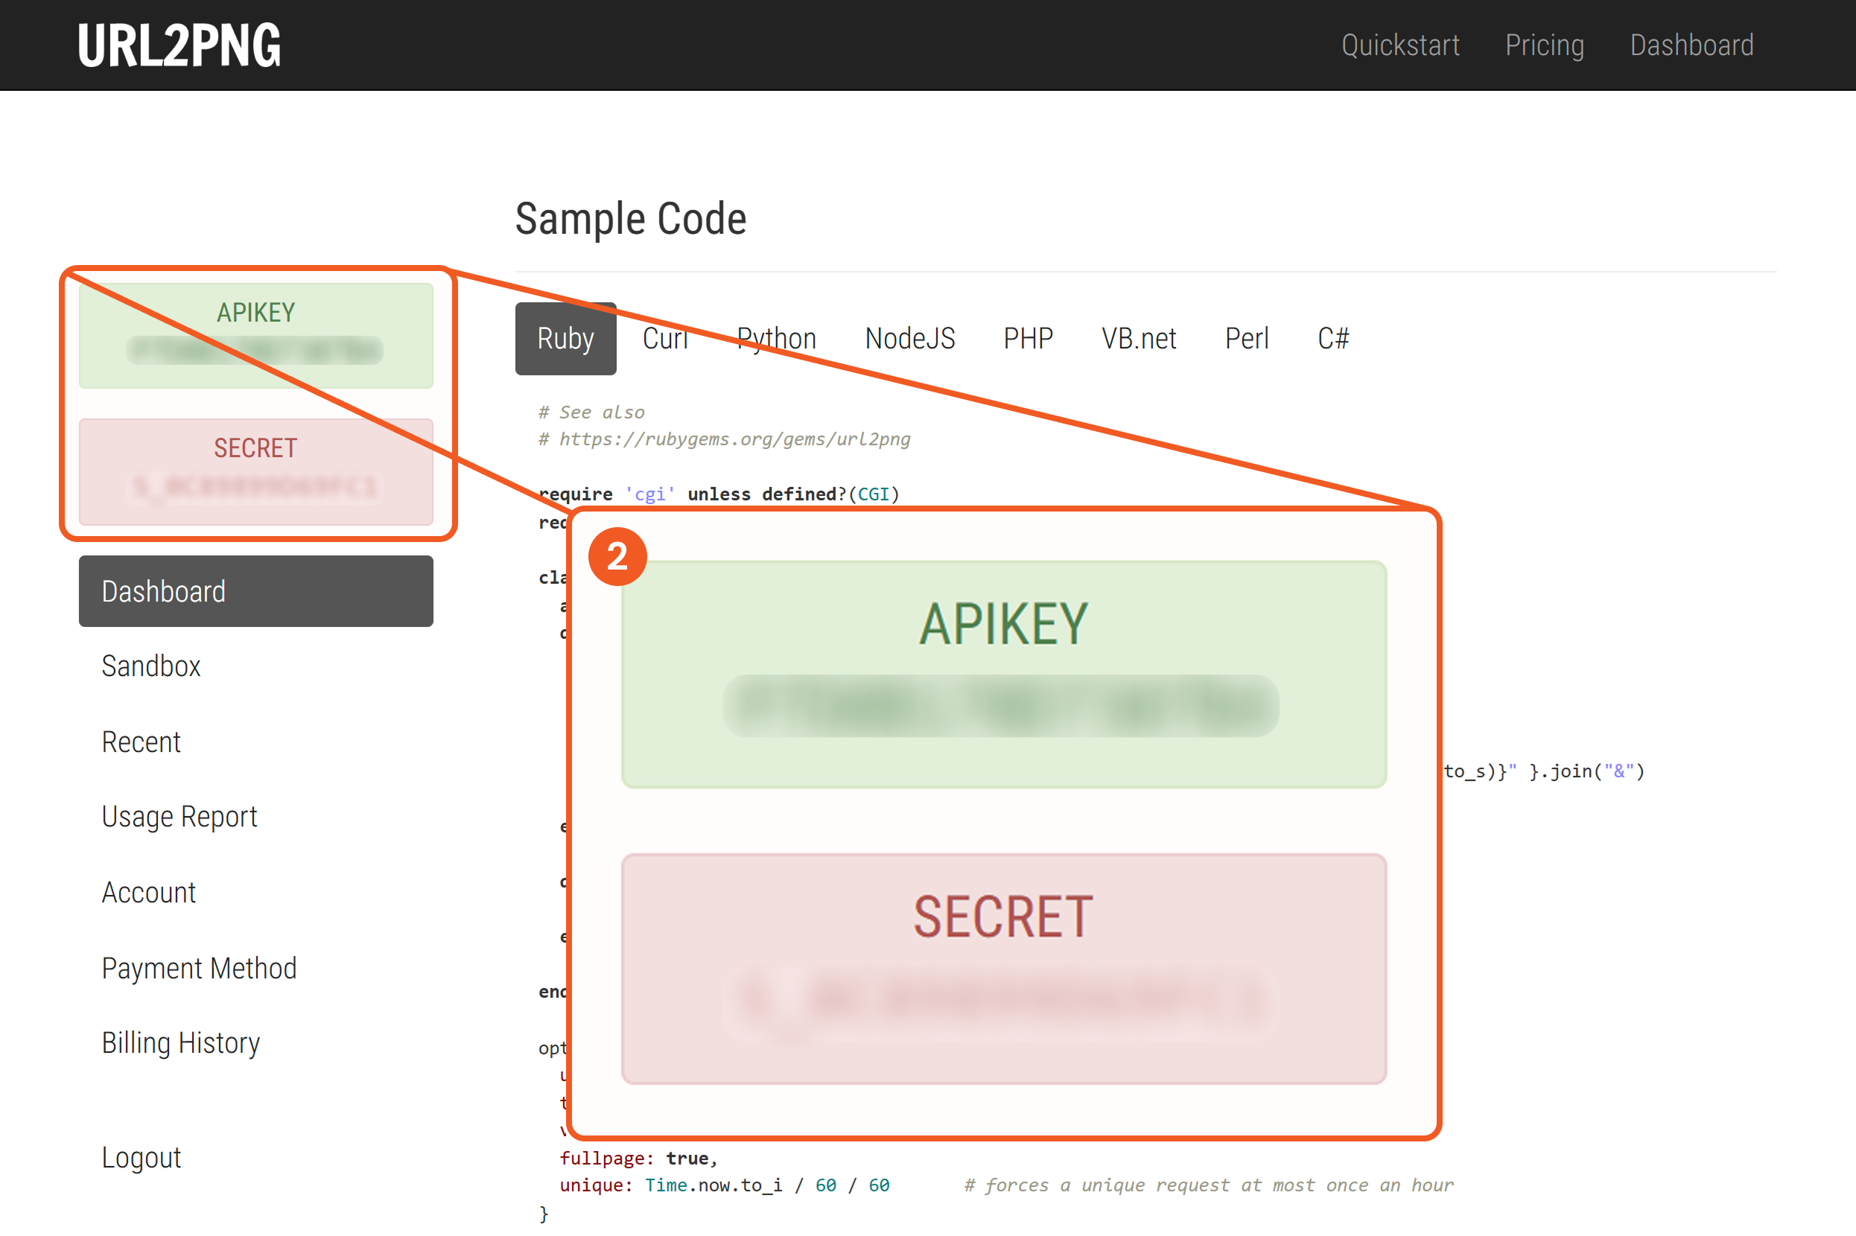The width and height of the screenshot is (1856, 1236).
Task: Go to the Pricing page
Action: [x=1544, y=45]
